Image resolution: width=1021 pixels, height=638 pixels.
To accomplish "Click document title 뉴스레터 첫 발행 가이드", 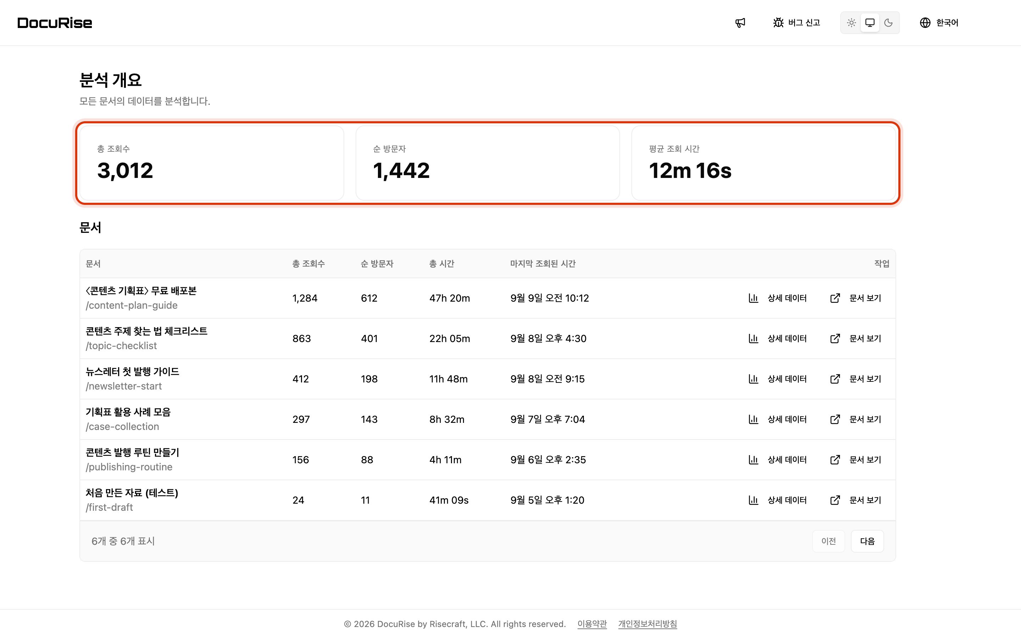I will [x=133, y=372].
